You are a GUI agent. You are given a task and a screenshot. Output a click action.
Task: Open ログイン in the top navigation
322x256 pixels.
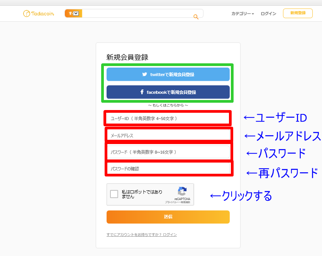pyautogui.click(x=268, y=14)
